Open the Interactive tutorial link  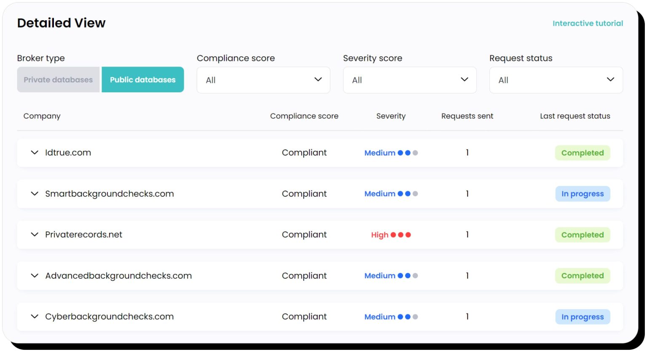click(588, 24)
